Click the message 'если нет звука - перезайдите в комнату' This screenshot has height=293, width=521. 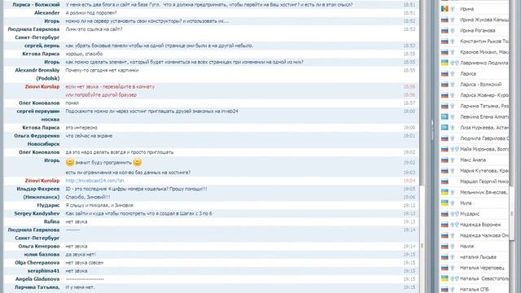(x=110, y=87)
